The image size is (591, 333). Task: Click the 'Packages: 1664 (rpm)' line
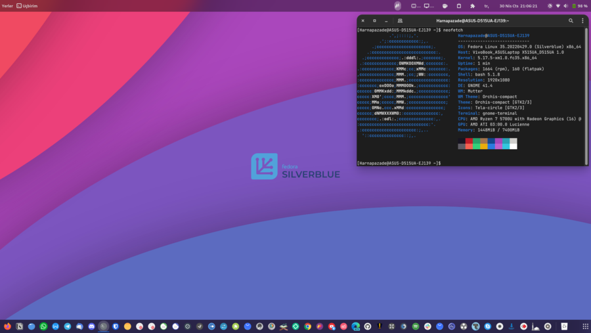point(501,69)
